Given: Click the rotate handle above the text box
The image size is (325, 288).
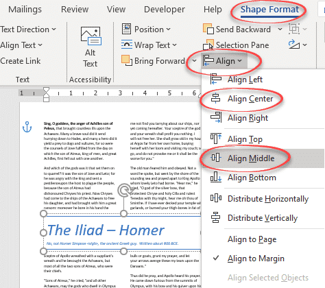Looking at the screenshot, I should pyautogui.click(x=124, y=191).
